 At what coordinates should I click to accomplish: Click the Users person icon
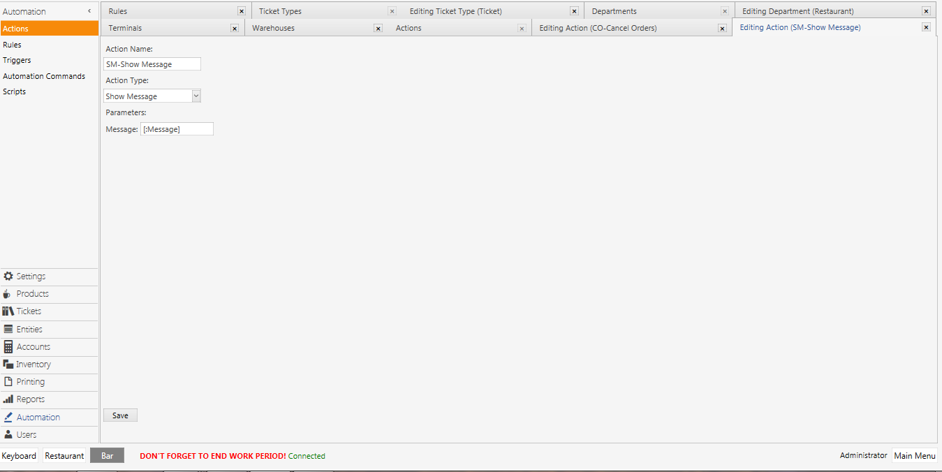click(x=8, y=434)
